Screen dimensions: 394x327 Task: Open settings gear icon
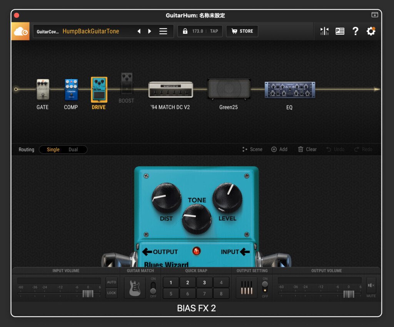click(371, 31)
